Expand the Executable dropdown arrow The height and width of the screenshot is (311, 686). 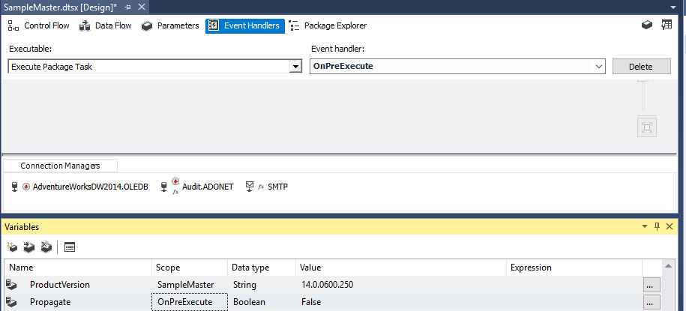point(295,67)
